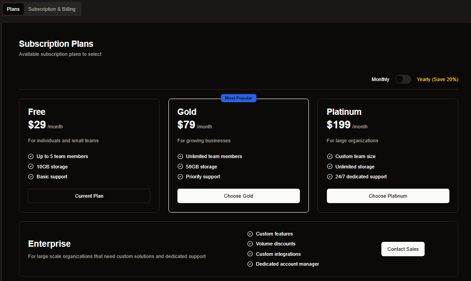The height and width of the screenshot is (281, 471).
Task: Click checkmark icon next to Dedicated account manager
Action: pos(250,264)
